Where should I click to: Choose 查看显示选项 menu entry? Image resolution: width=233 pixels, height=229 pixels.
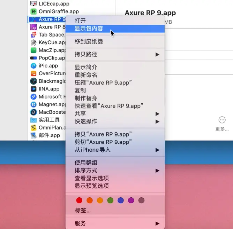pos(115,178)
